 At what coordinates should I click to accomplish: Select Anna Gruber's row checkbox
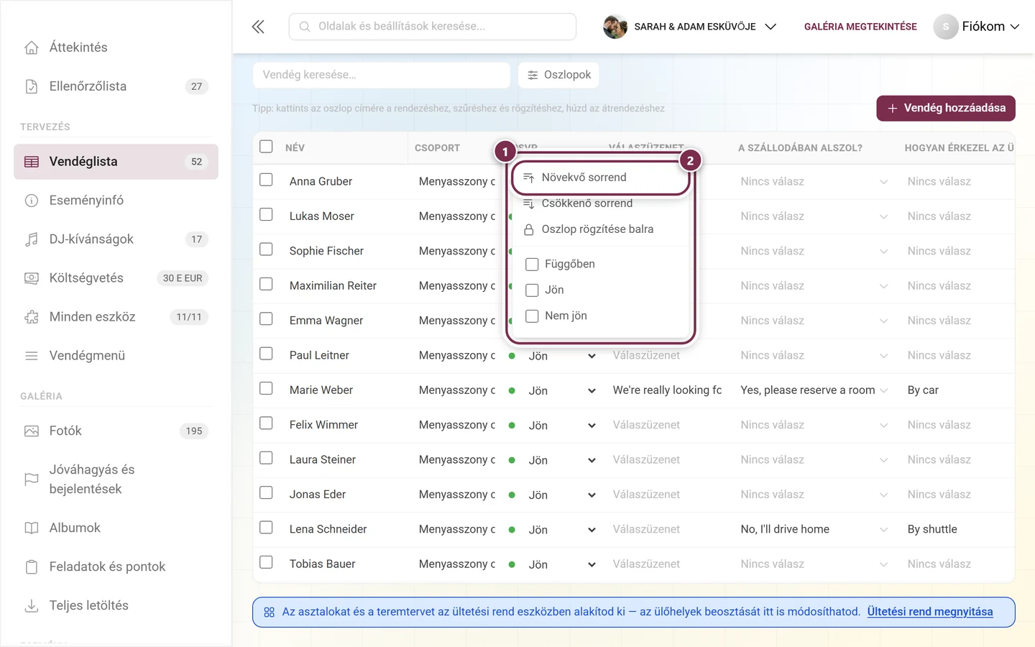point(266,180)
